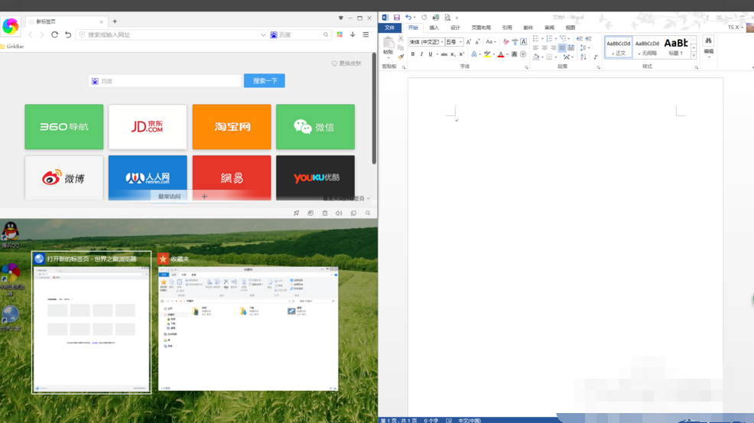
Task: Click the Tencent QQ desktop icon
Action: click(10, 233)
